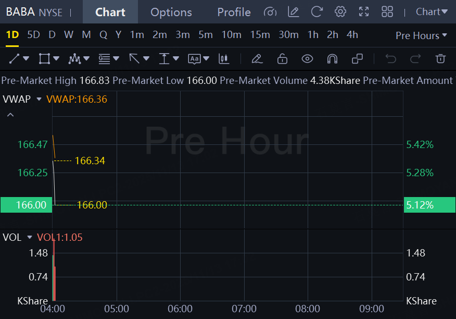The width and height of the screenshot is (456, 319).
Task: Click the refresh chart icon
Action: (316, 11)
